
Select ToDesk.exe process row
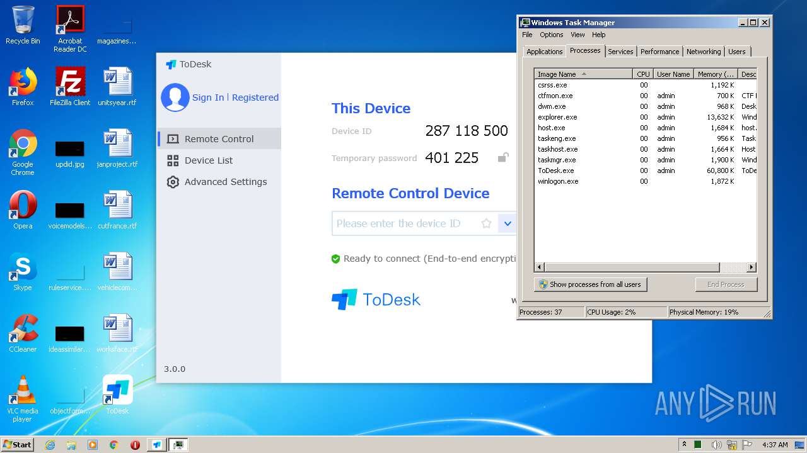[646, 171]
